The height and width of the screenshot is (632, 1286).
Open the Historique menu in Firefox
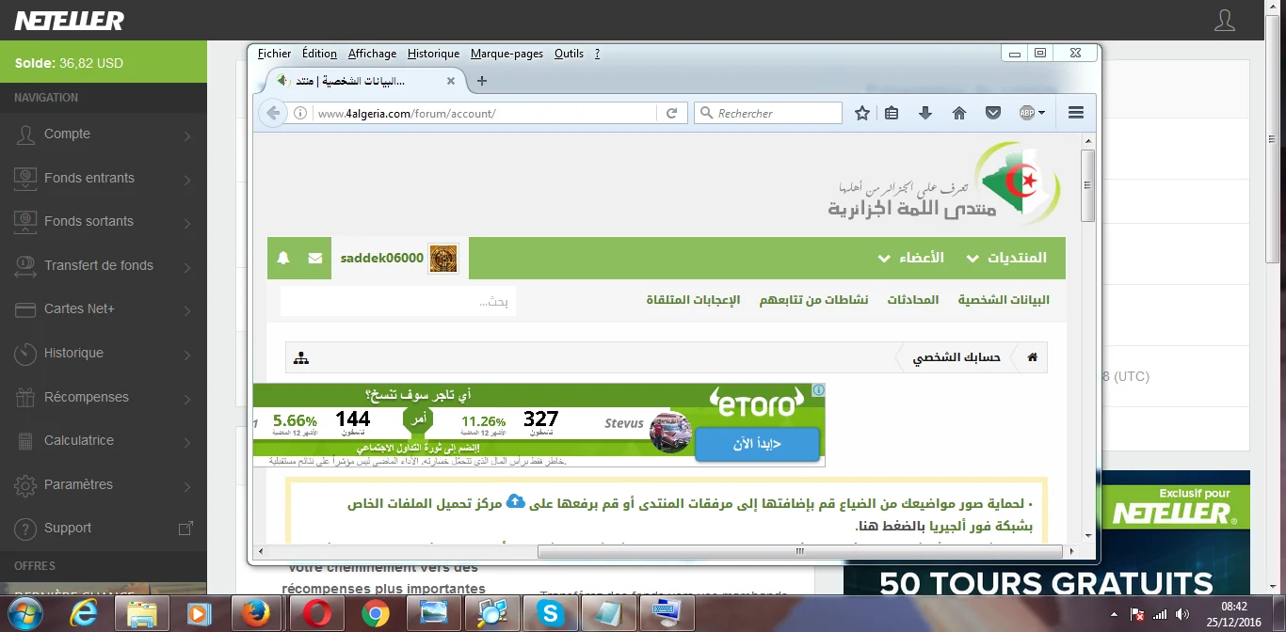click(433, 54)
